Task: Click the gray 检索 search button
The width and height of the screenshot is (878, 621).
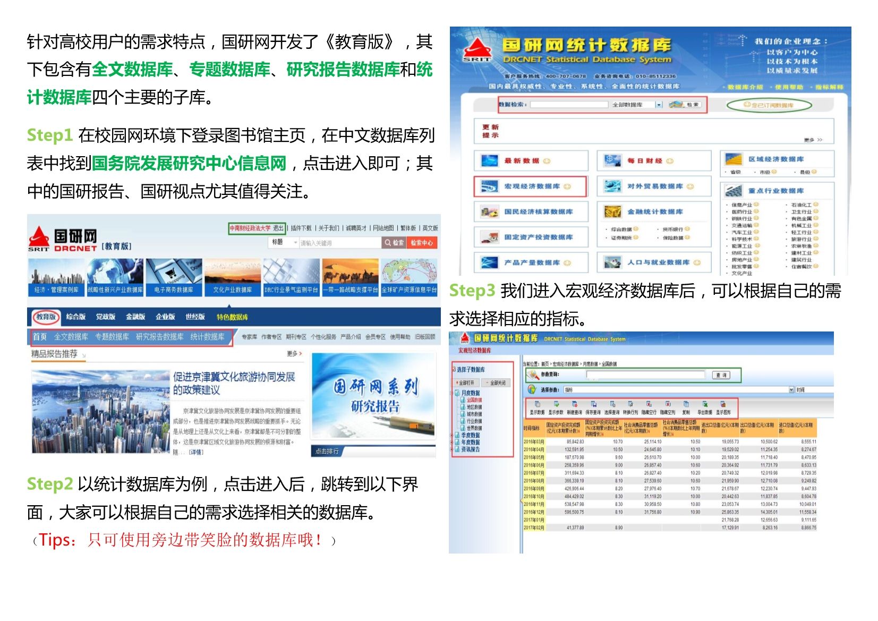Action: [394, 242]
